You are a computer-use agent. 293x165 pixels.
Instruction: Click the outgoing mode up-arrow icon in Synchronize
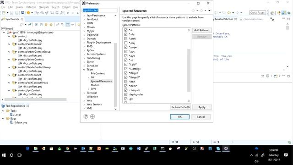[51, 24]
